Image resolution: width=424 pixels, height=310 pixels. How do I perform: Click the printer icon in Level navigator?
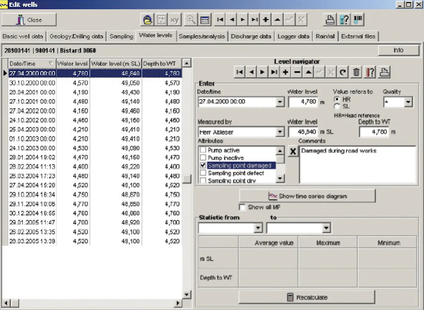coord(384,72)
